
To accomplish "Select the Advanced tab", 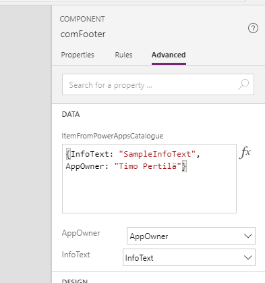I will [x=169, y=55].
